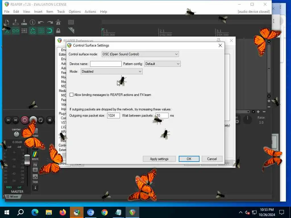This screenshot has height=218, width=291.
Task: Open the Options menu
Action: (75, 11)
